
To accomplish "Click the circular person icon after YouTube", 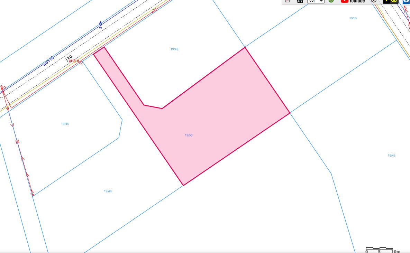I will pyautogui.click(x=374, y=1).
